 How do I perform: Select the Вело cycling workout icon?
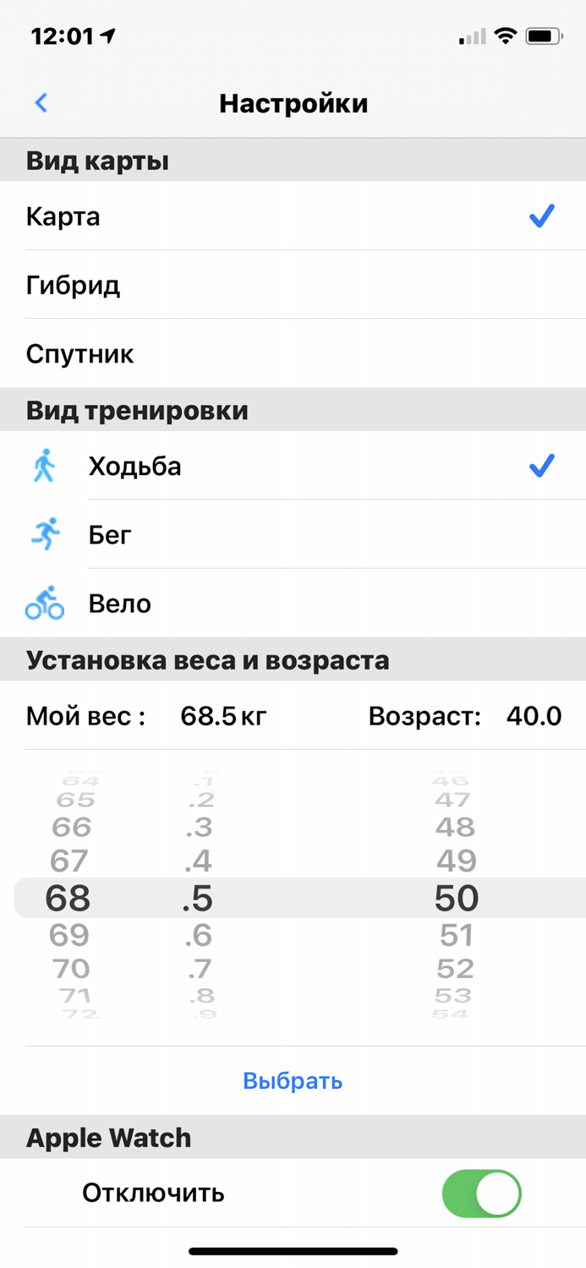(x=44, y=604)
